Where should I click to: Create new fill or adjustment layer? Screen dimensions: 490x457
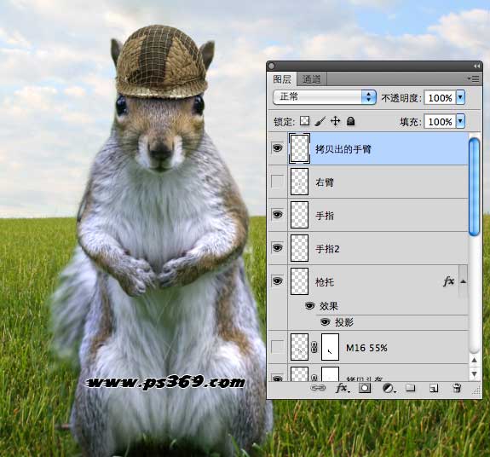pos(389,388)
